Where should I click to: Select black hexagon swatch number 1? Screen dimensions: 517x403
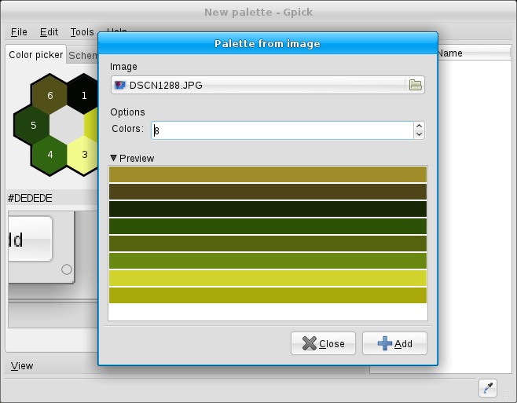(x=83, y=94)
